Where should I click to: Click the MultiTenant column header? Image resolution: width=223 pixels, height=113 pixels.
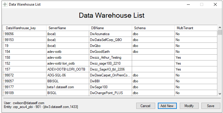[196, 28]
